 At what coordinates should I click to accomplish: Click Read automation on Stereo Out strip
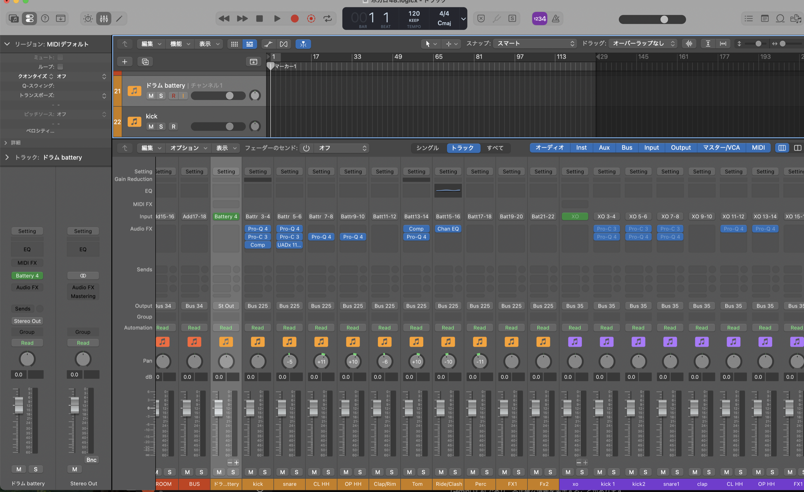coord(83,343)
